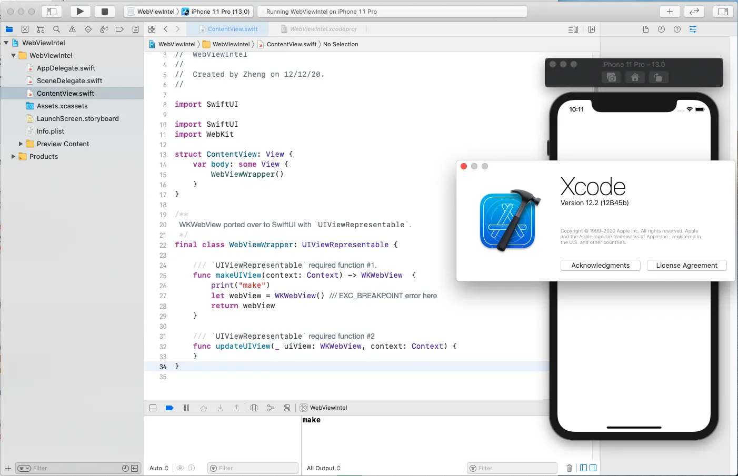Show the Report navigator

point(135,29)
